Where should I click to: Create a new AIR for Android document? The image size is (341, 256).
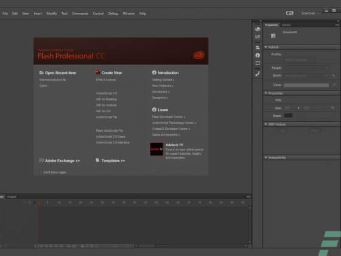pos(106,105)
